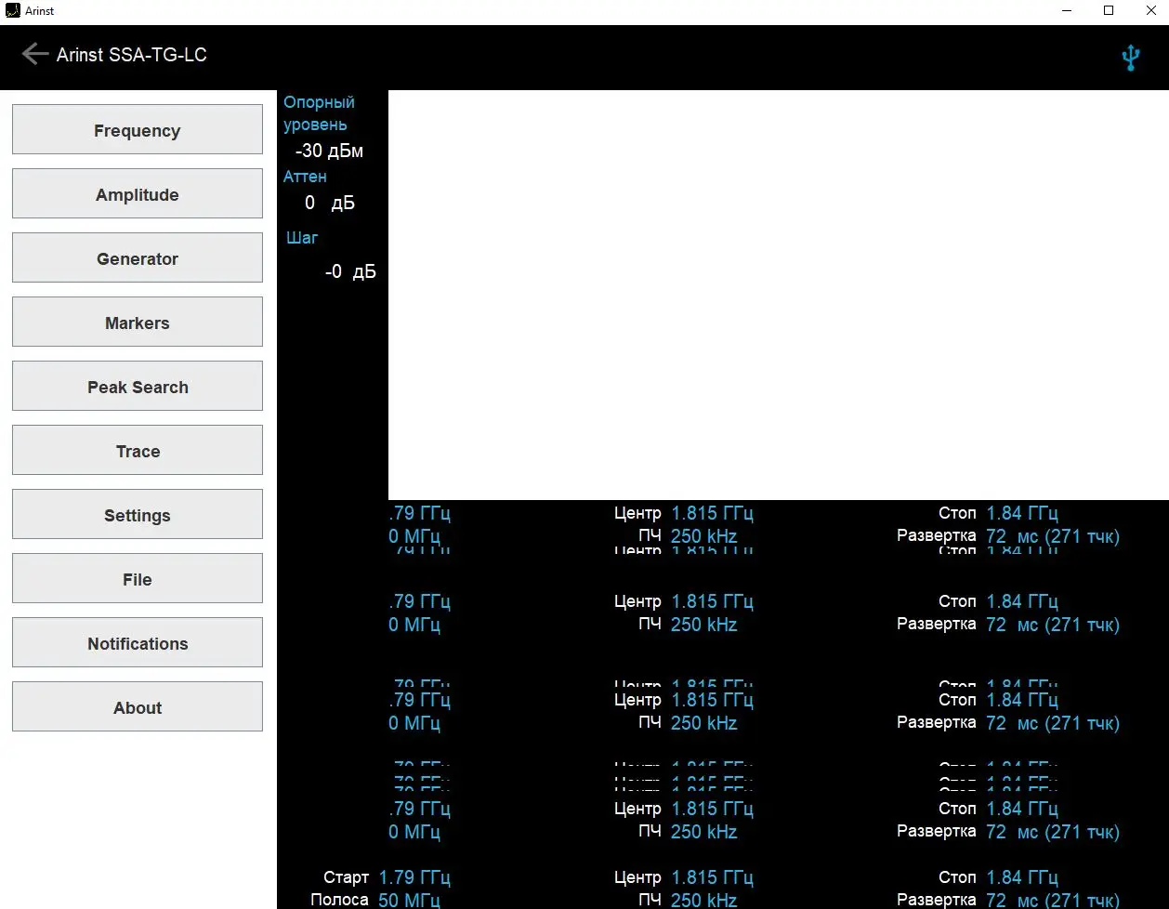
Task: Open the Amplitude menu
Action: 138,193
